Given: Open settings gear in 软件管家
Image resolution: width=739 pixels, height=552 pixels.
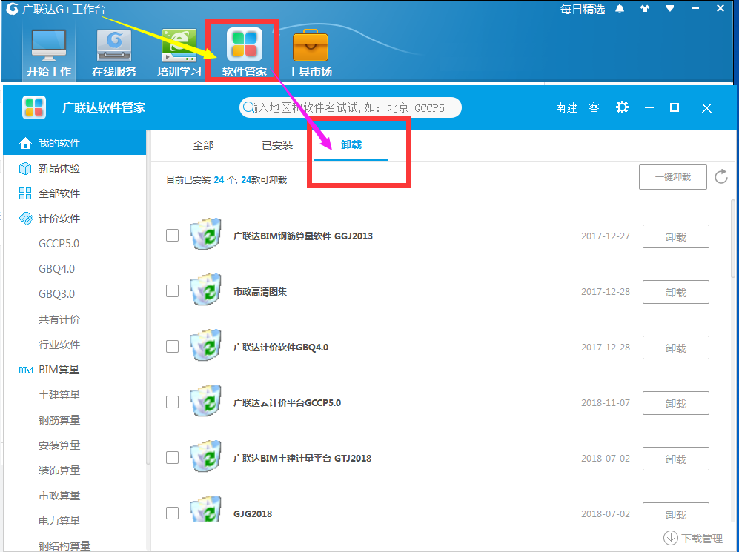Looking at the screenshot, I should [622, 107].
